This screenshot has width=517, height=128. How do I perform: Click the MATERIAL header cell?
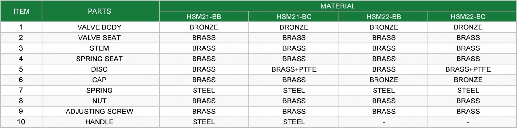point(338,6)
